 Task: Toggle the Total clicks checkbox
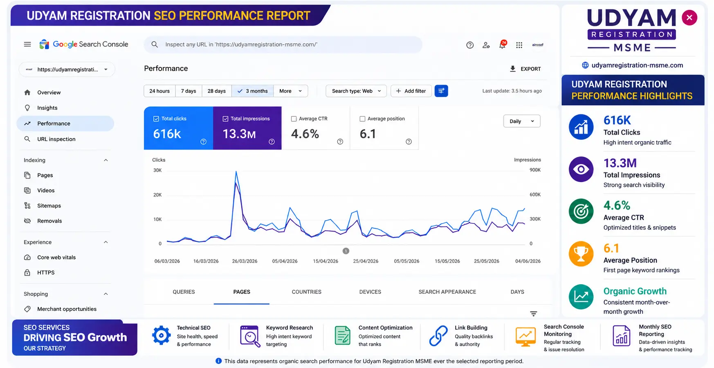[156, 119]
